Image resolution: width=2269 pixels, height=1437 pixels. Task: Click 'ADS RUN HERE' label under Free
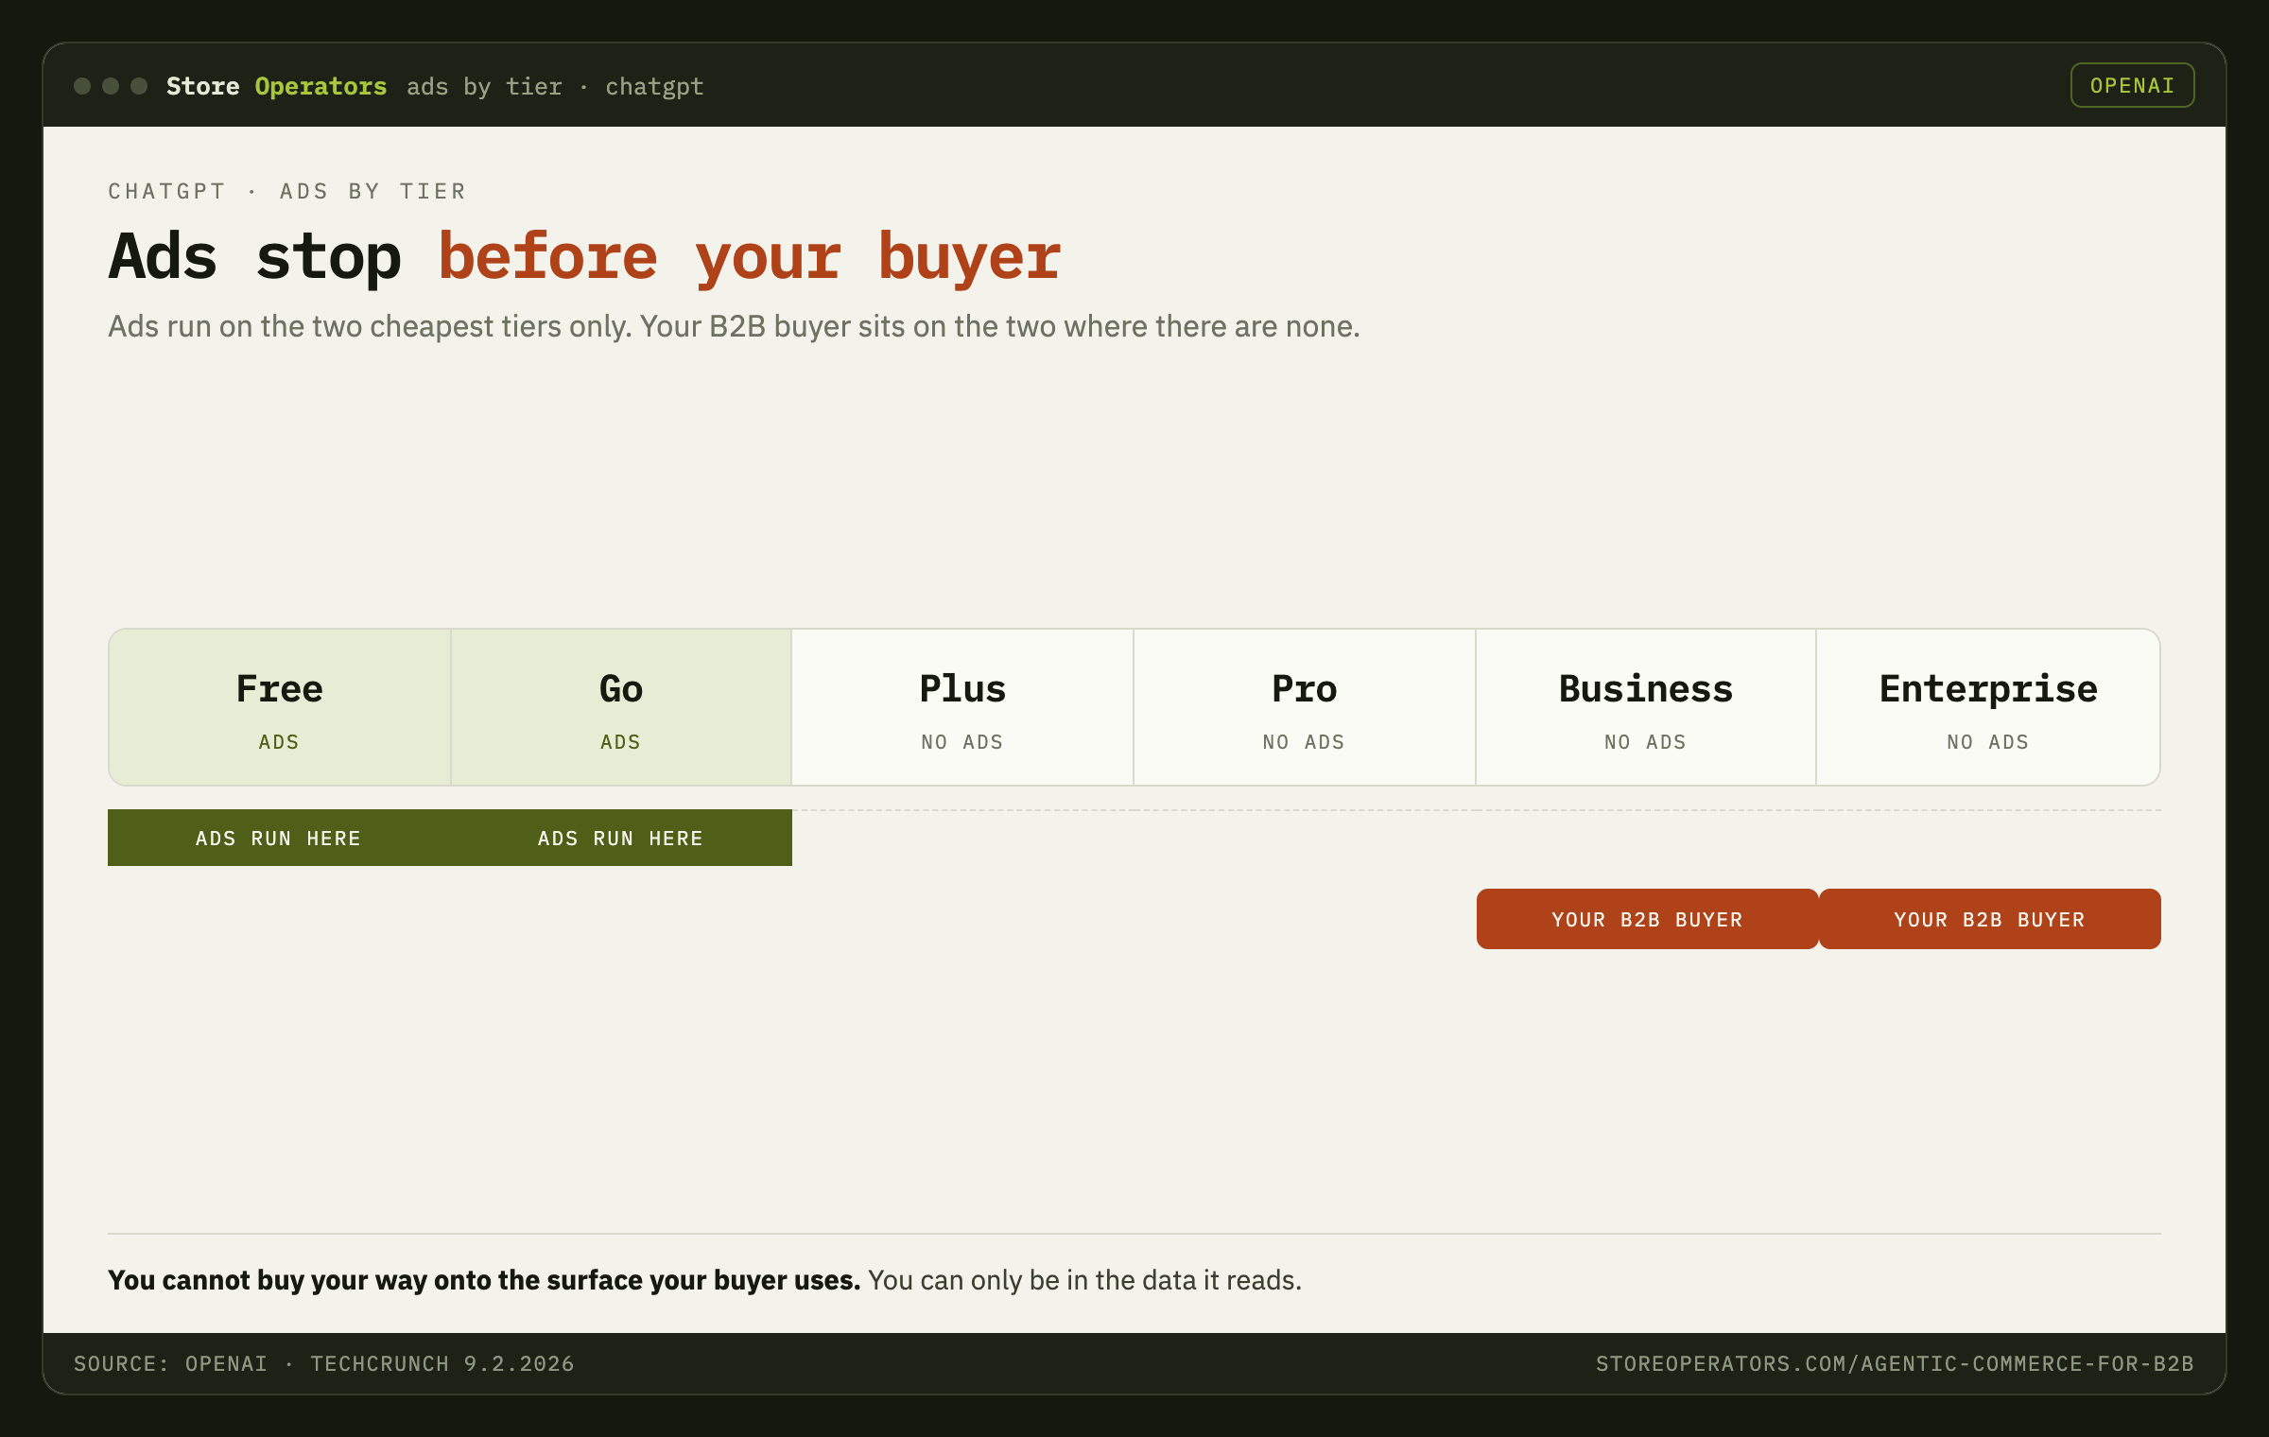point(279,838)
